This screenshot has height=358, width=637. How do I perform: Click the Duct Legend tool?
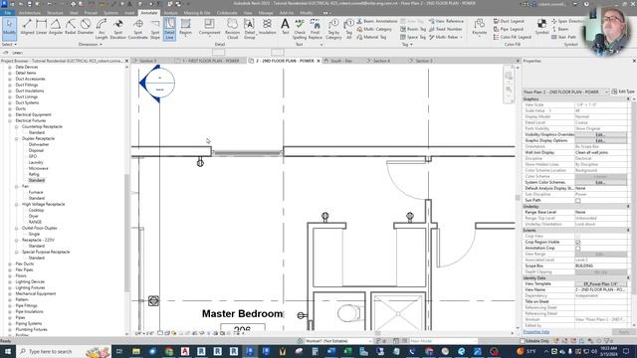click(509, 21)
